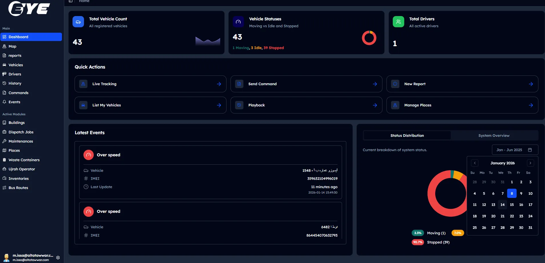Select January 14 in the calendar
Viewport: 545px width, 263px height.
[503, 205]
